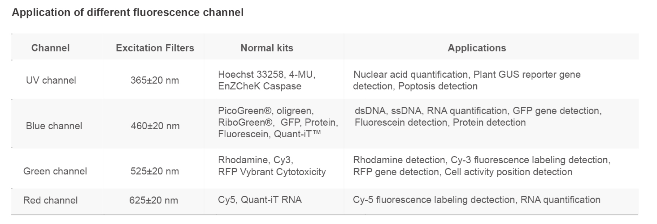Click the Green channel row label
The height and width of the screenshot is (224, 657).
coord(55,171)
